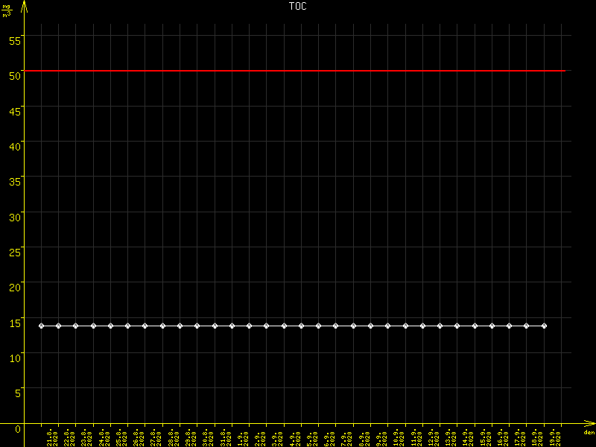Click the y-axis origin label 0

(18, 429)
